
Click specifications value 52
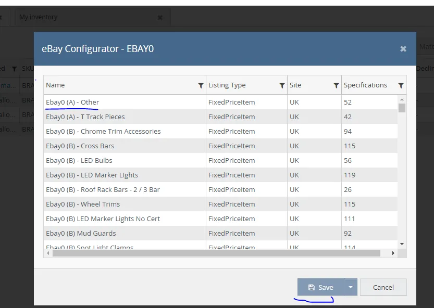(348, 102)
